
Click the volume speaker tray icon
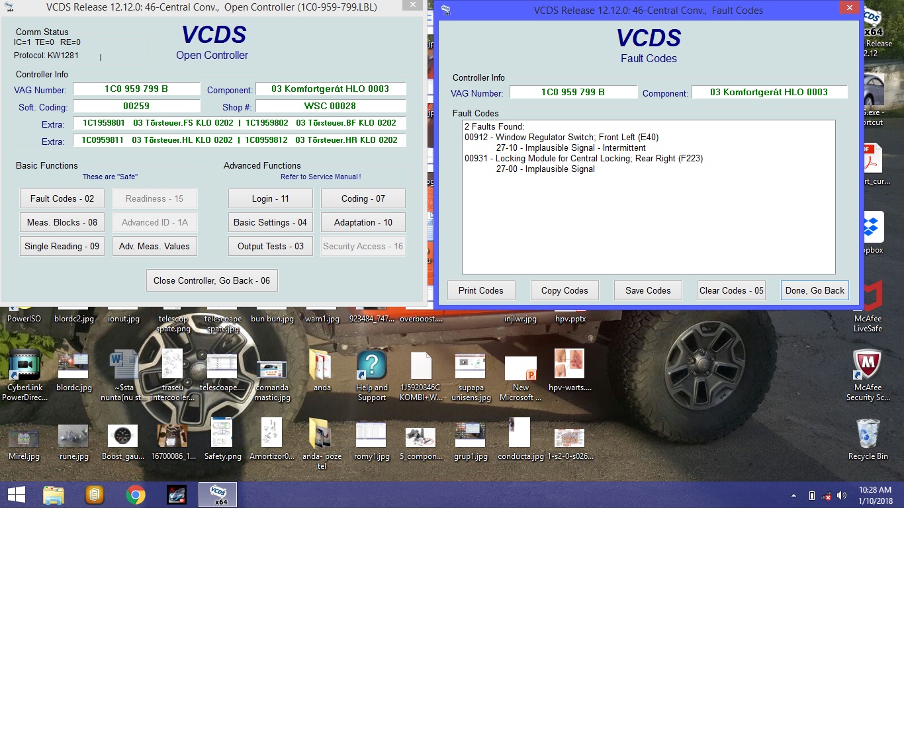842,495
